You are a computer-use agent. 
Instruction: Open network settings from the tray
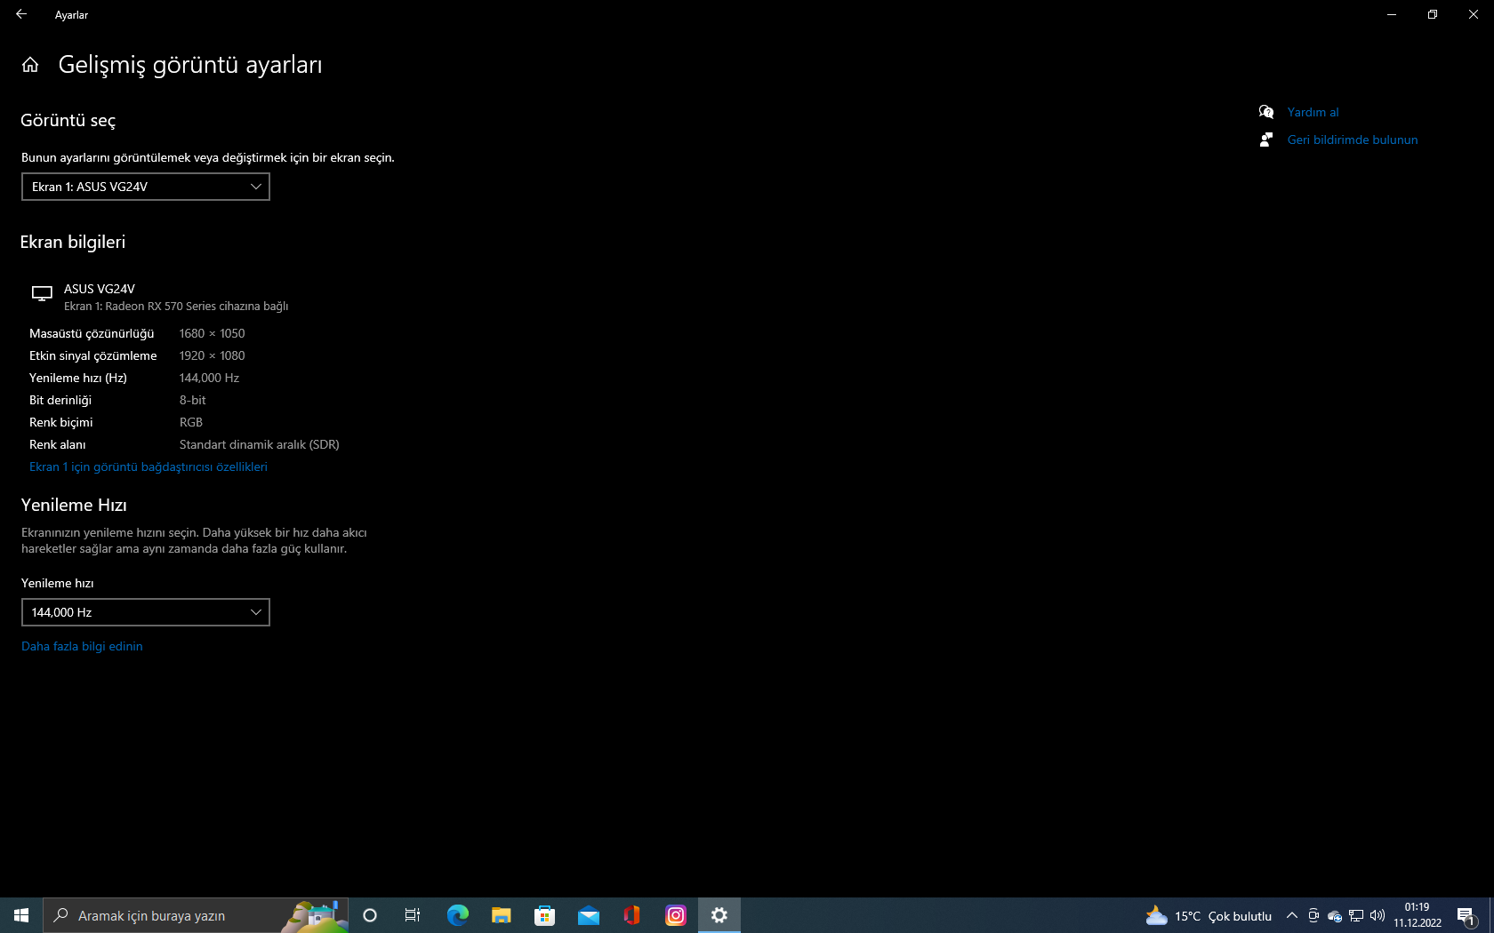(x=1356, y=915)
